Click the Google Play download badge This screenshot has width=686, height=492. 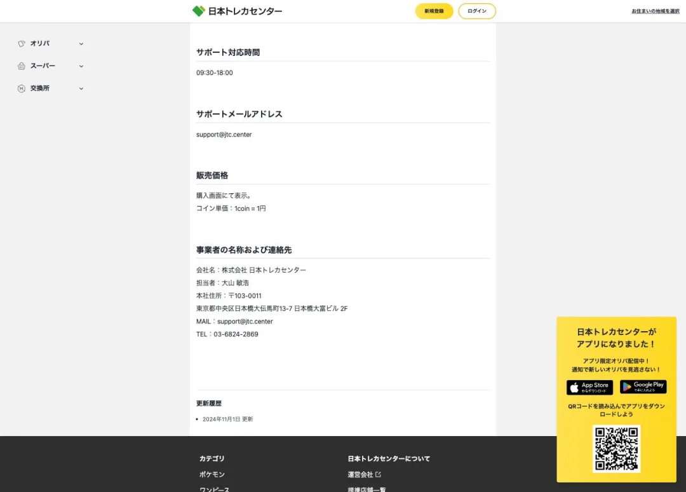click(x=643, y=387)
